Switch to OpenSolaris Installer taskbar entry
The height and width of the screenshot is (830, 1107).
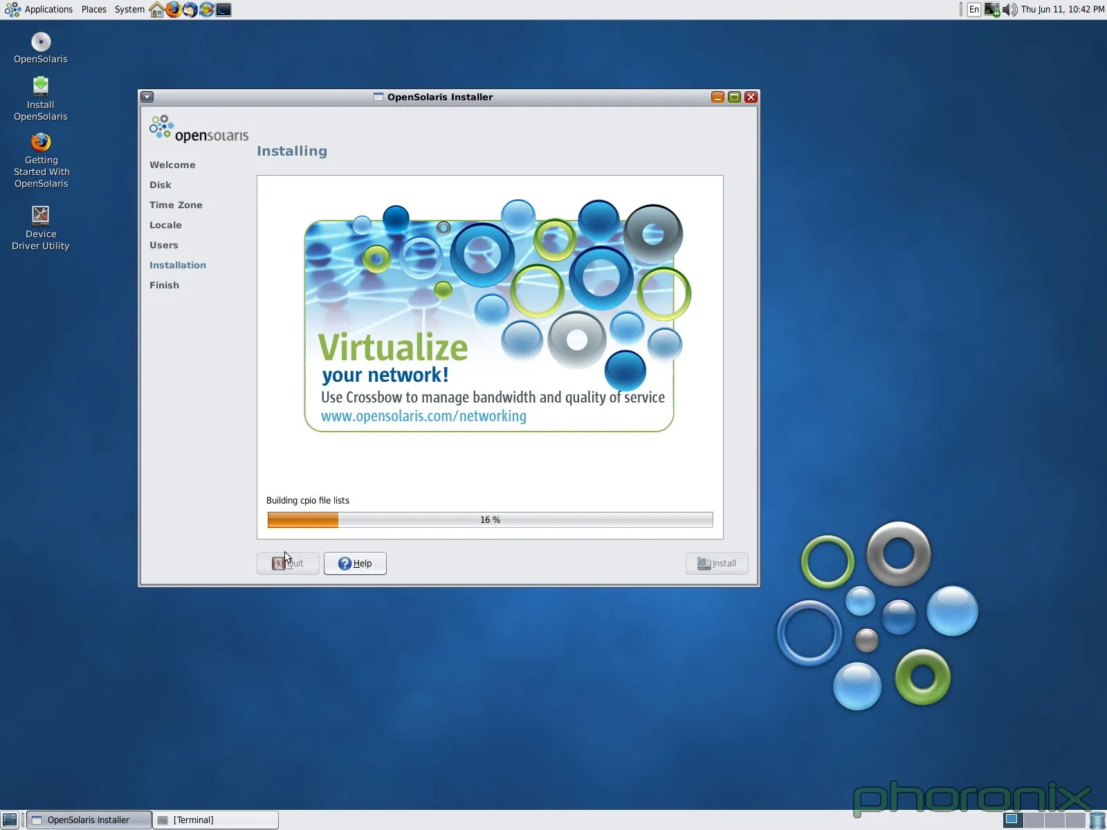(89, 820)
